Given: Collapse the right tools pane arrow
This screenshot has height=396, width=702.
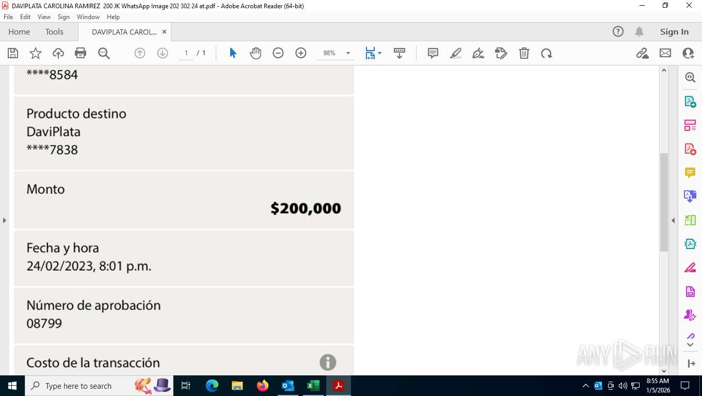Looking at the screenshot, I should pyautogui.click(x=673, y=220).
